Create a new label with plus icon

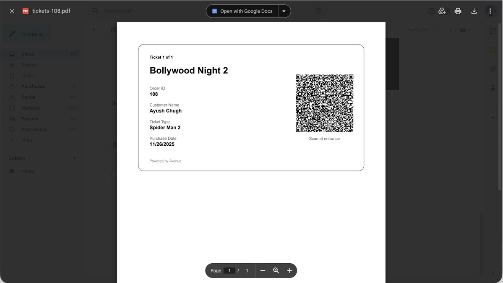(74, 158)
